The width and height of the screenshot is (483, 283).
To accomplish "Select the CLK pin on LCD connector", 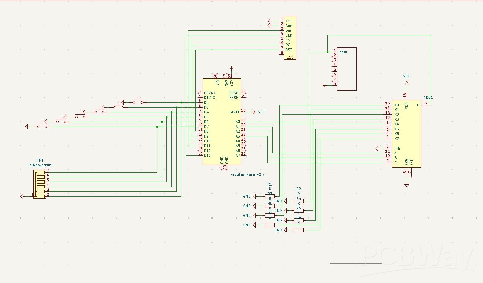I will tap(289, 35).
